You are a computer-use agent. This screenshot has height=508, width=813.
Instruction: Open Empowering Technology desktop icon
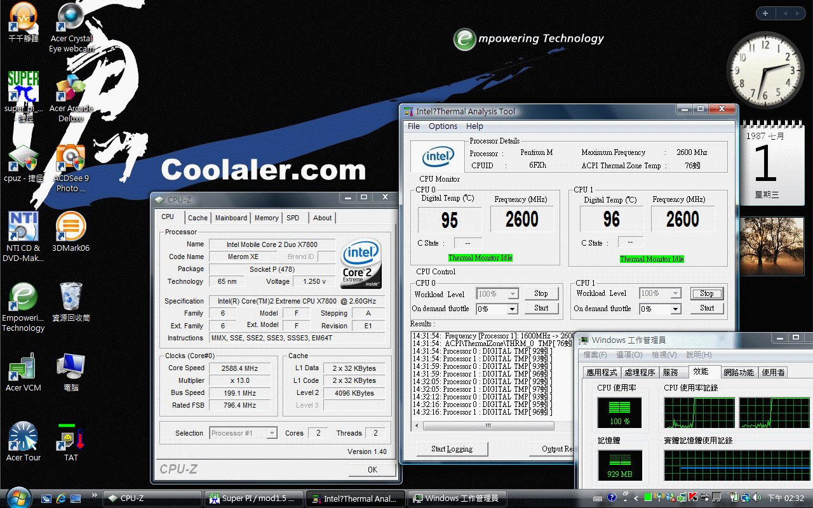click(x=24, y=307)
